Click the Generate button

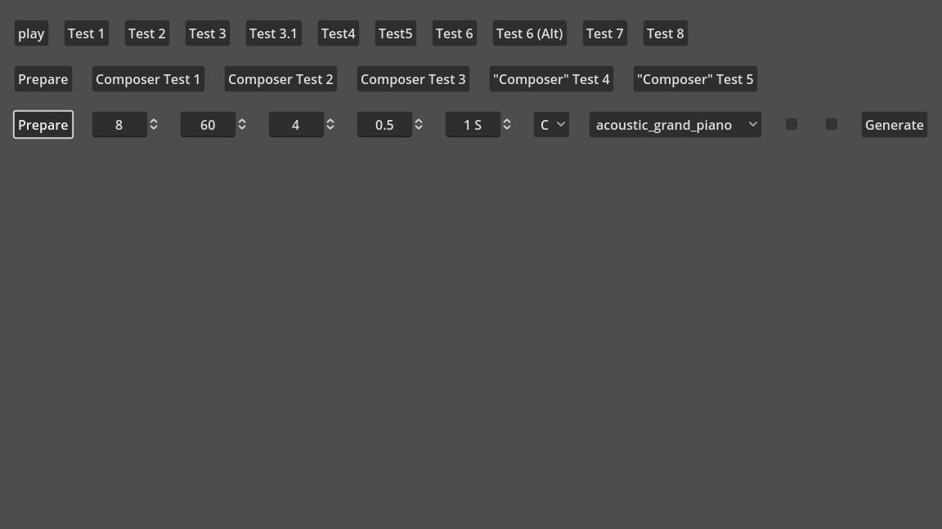click(895, 125)
